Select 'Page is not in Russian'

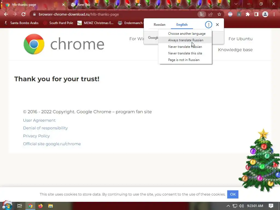click(x=185, y=60)
